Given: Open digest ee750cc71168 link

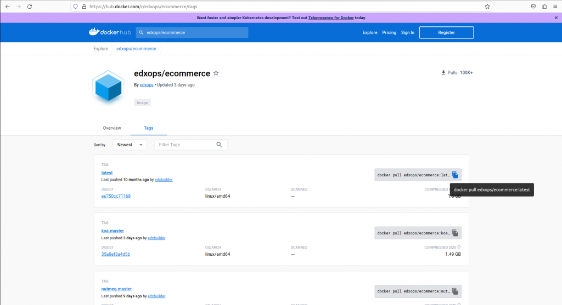Looking at the screenshot, I should (x=116, y=196).
